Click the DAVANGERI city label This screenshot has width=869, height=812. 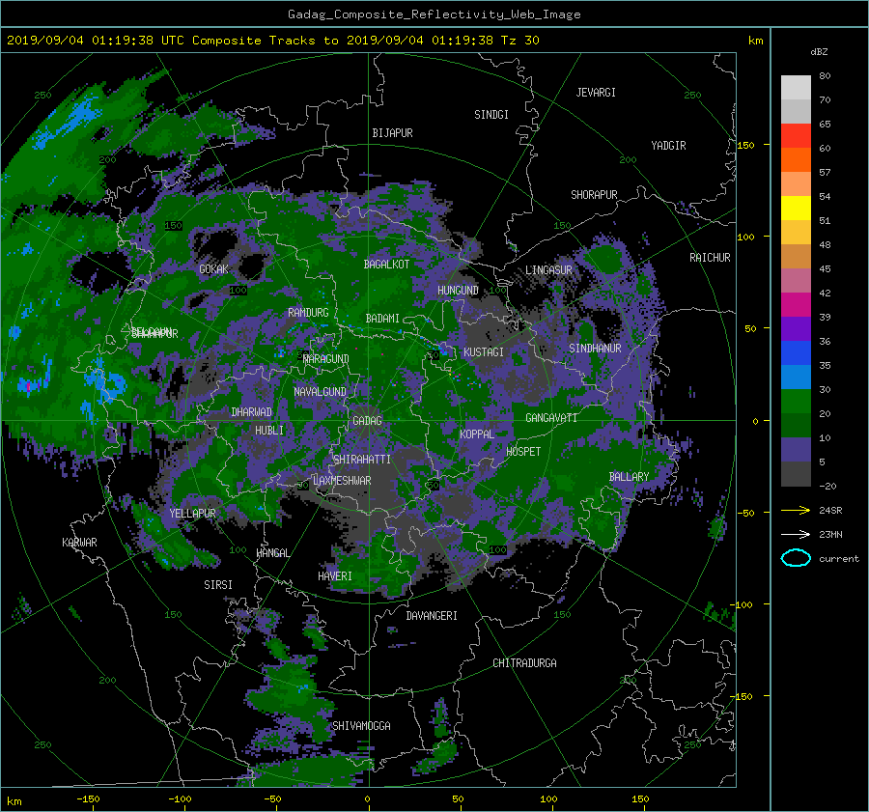pyautogui.click(x=432, y=616)
